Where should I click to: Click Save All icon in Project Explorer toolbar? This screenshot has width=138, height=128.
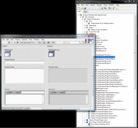(x=85, y=8)
